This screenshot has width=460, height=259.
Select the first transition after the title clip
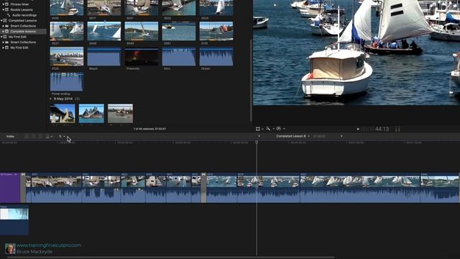(x=23, y=188)
